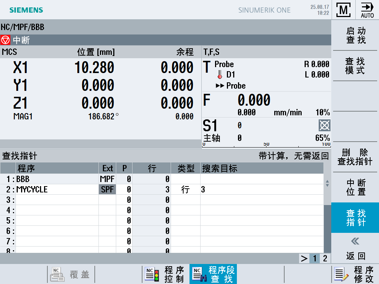The image size is (379, 284).
Task: Open 查找模式 search mode
Action: pyautogui.click(x=355, y=66)
